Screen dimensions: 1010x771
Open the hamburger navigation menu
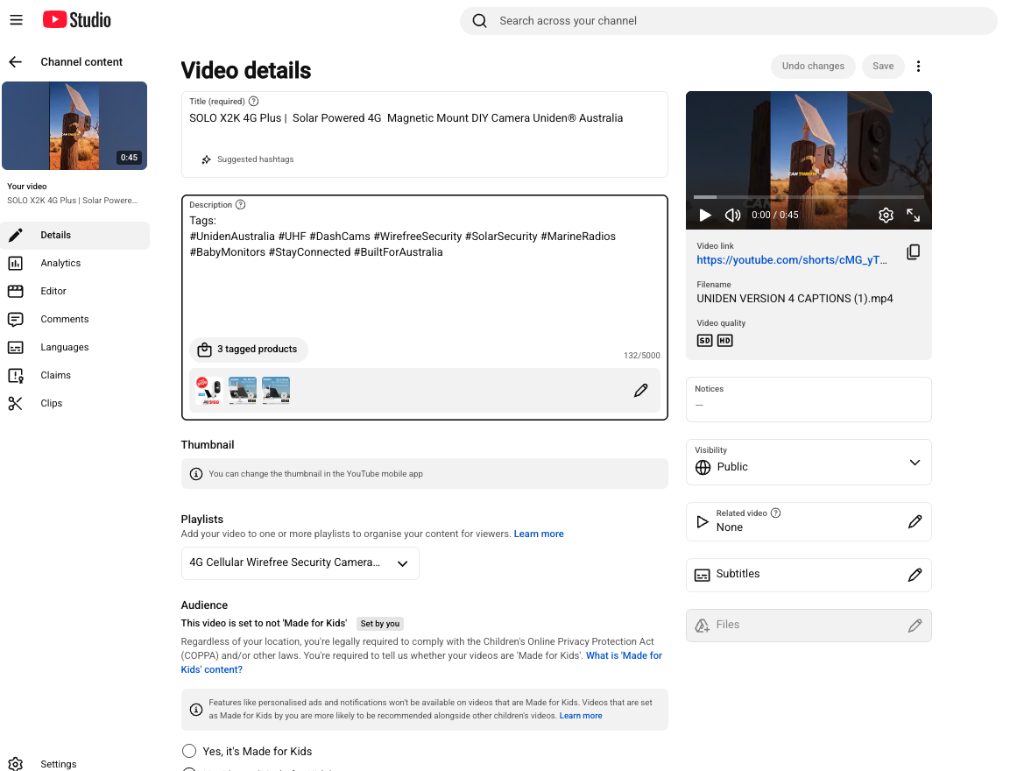pyautogui.click(x=16, y=20)
